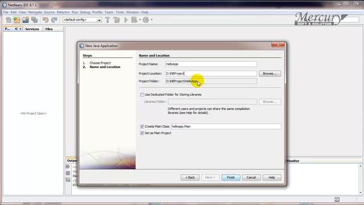Image resolution: width=364 pixels, height=205 pixels.
Task: Minimize the Projects panel using its arrow icon
Action: (16, 29)
